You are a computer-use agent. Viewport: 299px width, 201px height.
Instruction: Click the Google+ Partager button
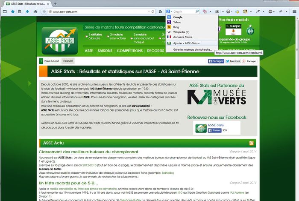(x=249, y=61)
